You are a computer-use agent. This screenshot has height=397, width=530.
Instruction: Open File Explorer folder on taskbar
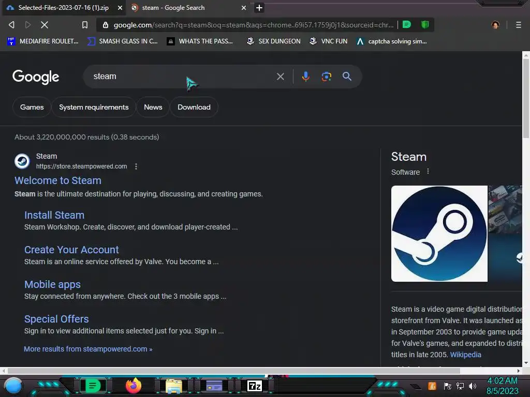(x=174, y=386)
